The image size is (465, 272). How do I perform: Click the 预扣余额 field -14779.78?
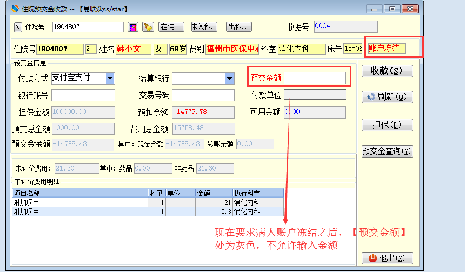pos(203,112)
